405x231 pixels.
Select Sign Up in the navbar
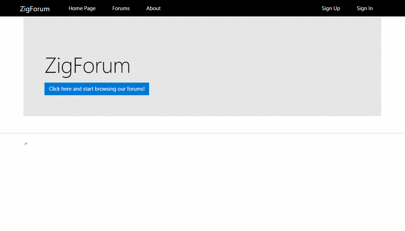(330, 8)
